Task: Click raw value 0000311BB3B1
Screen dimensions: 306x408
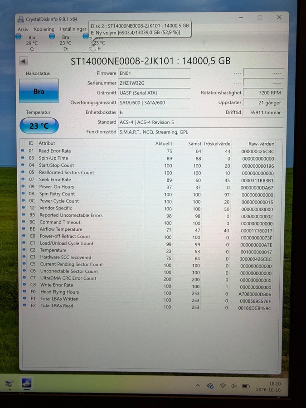Action: (x=257, y=180)
